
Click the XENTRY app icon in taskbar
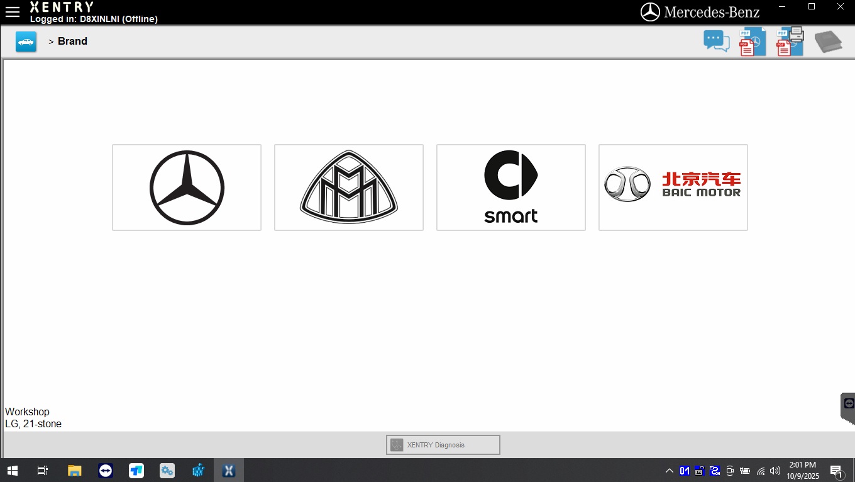pyautogui.click(x=229, y=471)
